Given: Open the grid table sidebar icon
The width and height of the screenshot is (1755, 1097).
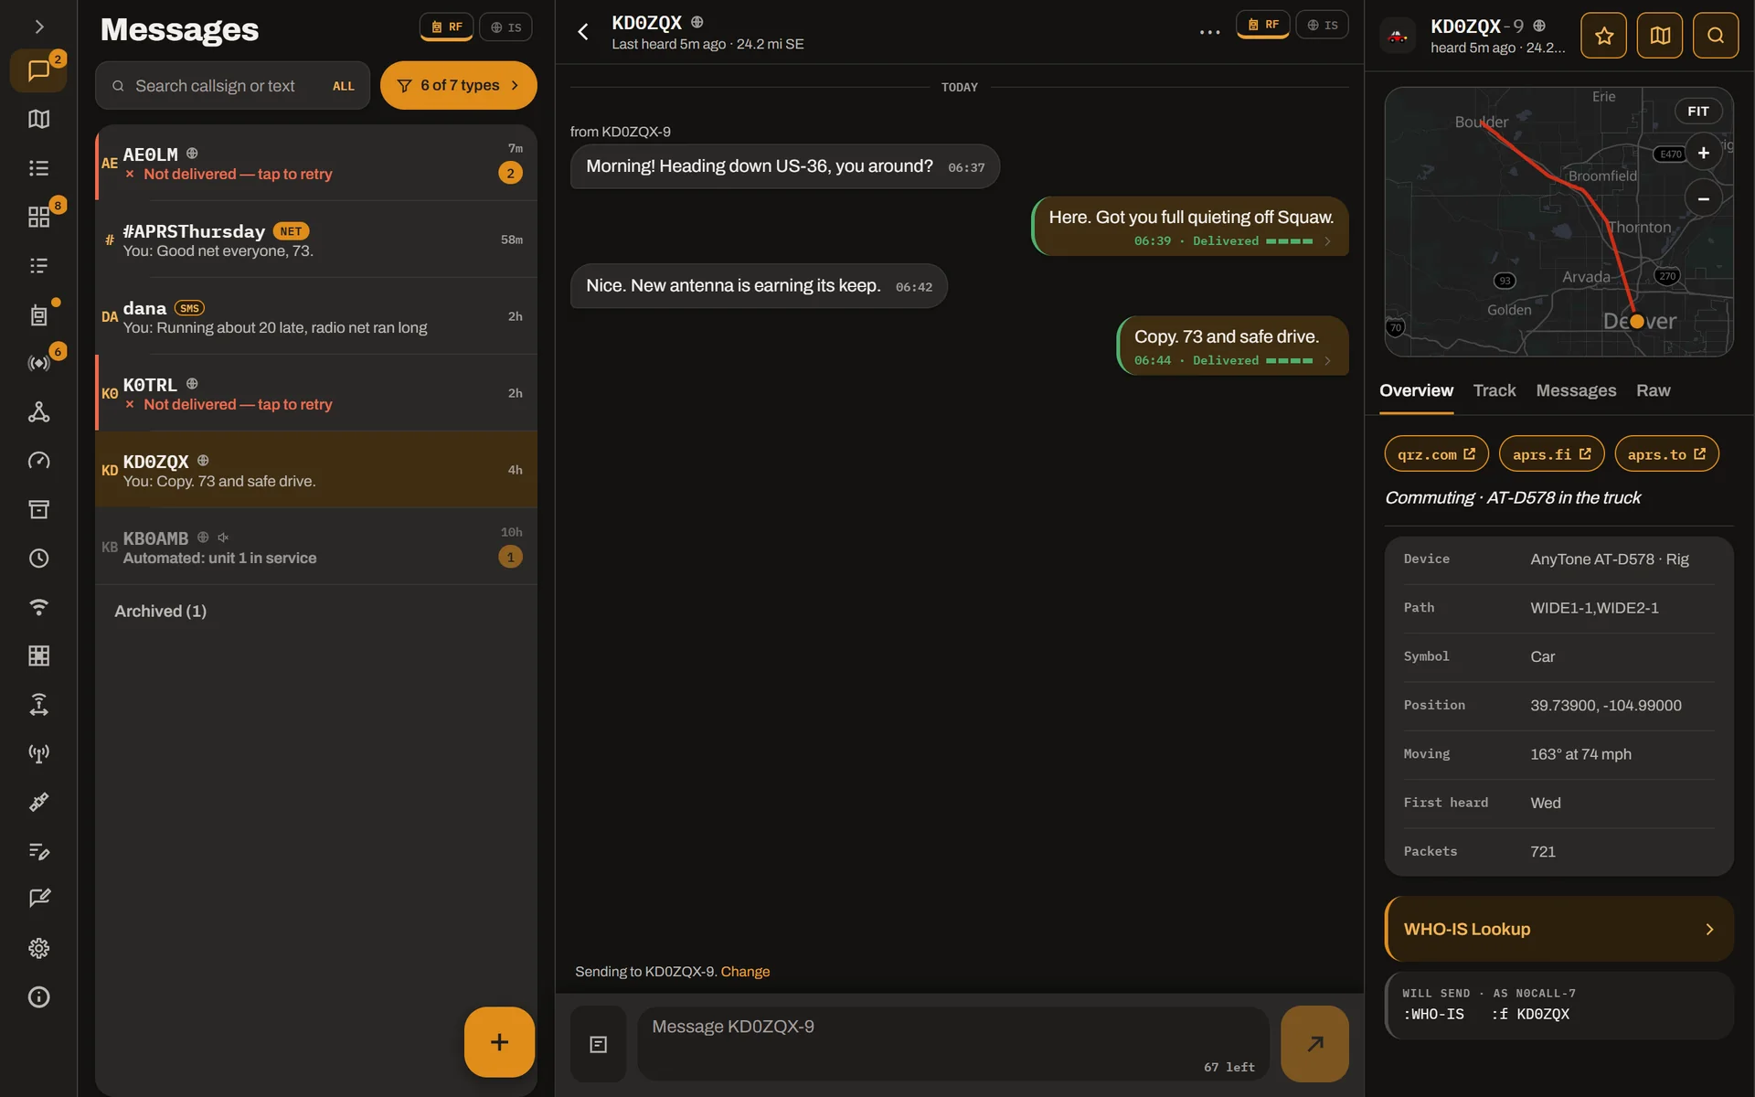Looking at the screenshot, I should (x=38, y=655).
